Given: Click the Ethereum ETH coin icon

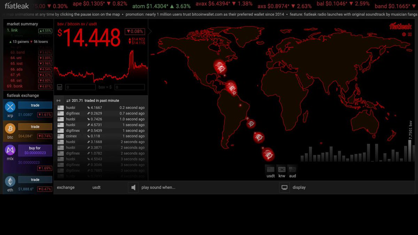Looking at the screenshot, I should tap(10, 181).
